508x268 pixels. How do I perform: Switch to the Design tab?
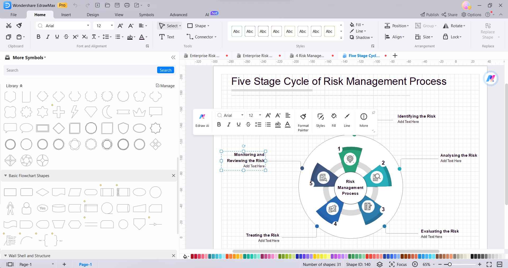pyautogui.click(x=93, y=15)
